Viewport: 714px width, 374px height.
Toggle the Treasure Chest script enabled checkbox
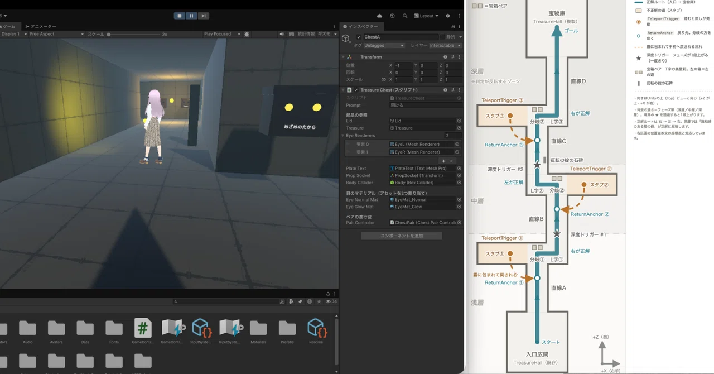coord(356,90)
